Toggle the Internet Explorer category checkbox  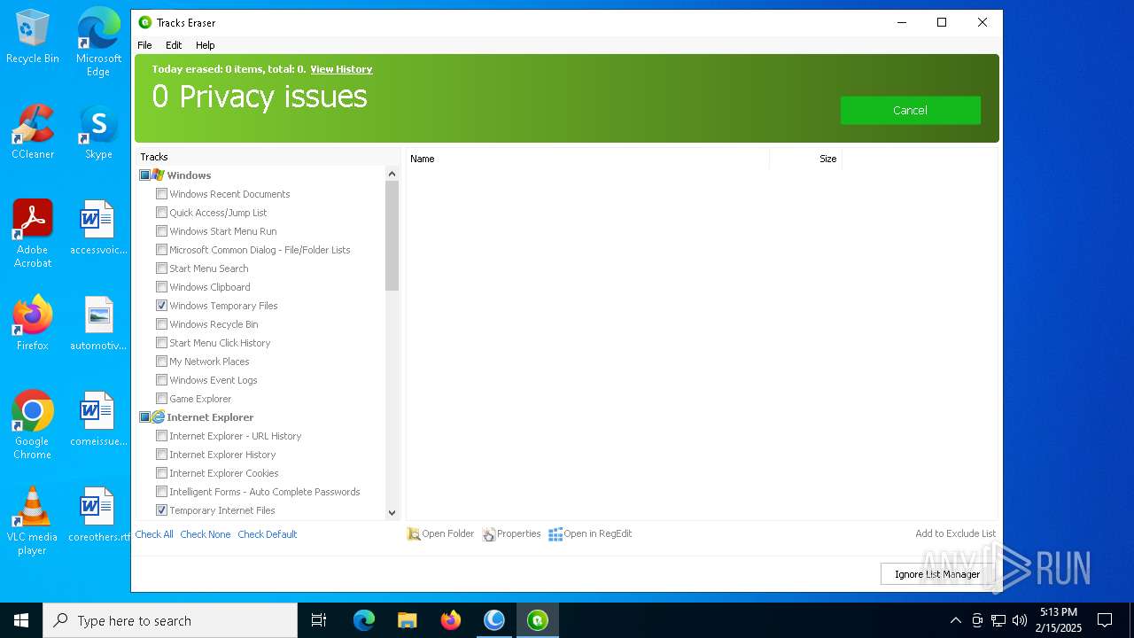144,416
